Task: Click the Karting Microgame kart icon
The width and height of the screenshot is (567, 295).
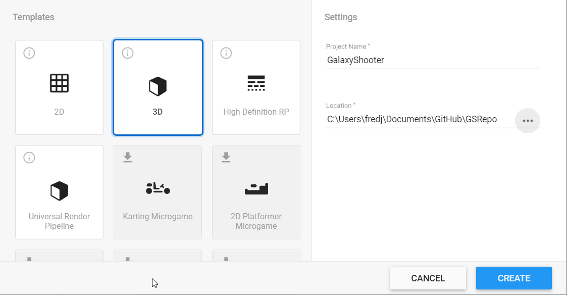Action: coord(158,188)
